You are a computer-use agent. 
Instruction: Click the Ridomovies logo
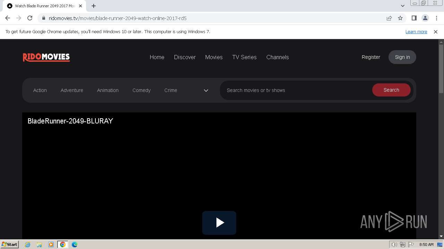pyautogui.click(x=46, y=57)
